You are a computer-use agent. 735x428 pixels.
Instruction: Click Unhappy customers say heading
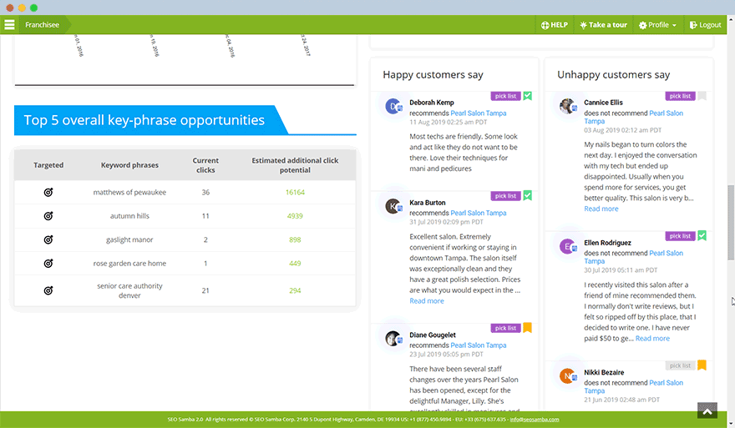coord(613,75)
